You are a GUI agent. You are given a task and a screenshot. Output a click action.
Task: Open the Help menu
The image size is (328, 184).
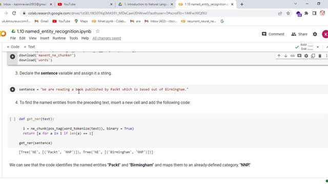click(x=85, y=38)
